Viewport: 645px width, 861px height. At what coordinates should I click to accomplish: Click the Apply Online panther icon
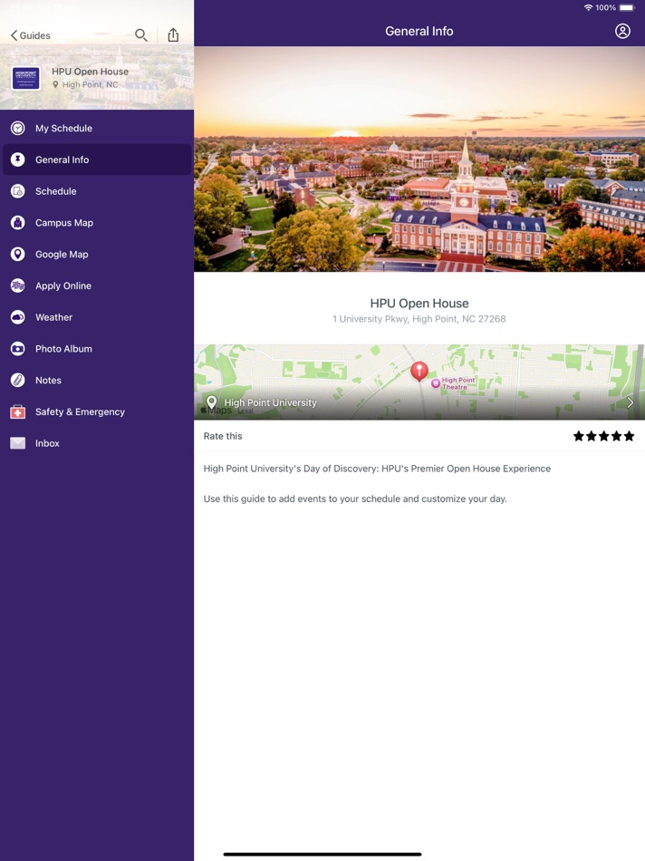(18, 285)
